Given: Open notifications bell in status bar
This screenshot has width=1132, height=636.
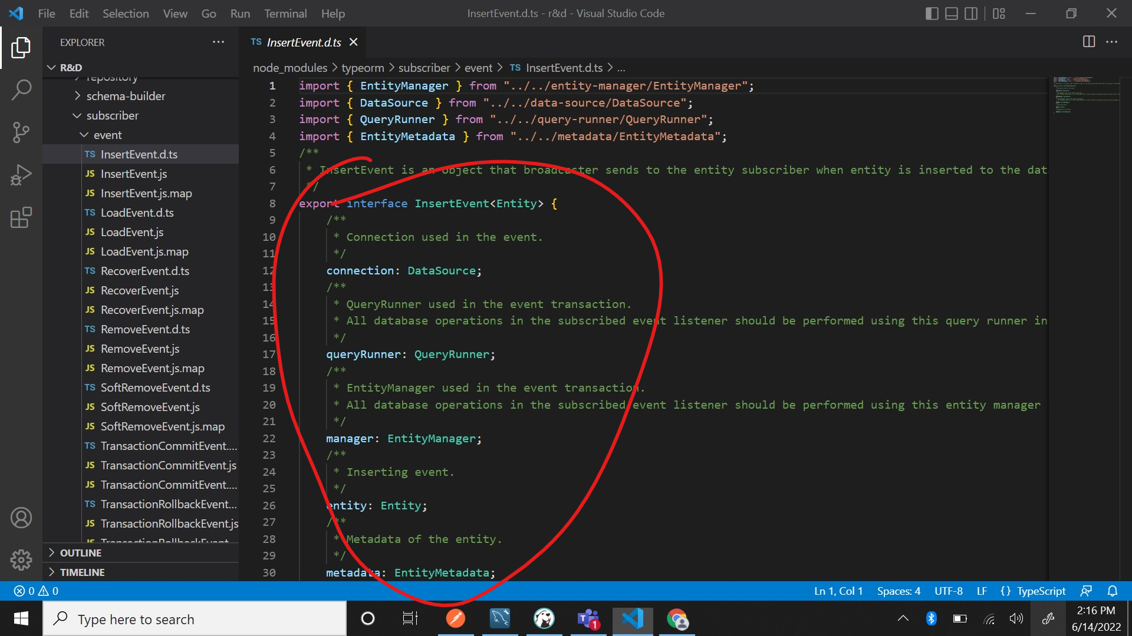Looking at the screenshot, I should pos(1112,591).
